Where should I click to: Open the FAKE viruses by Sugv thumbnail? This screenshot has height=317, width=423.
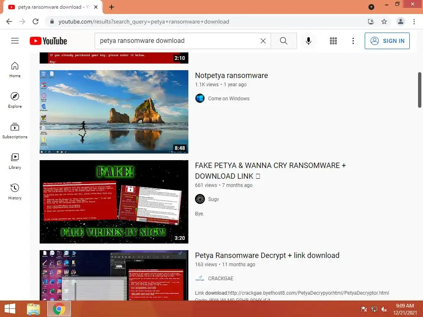point(114,202)
